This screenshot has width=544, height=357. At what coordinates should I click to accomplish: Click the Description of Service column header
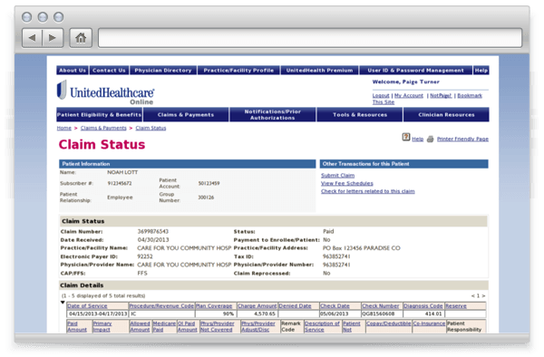322,326
